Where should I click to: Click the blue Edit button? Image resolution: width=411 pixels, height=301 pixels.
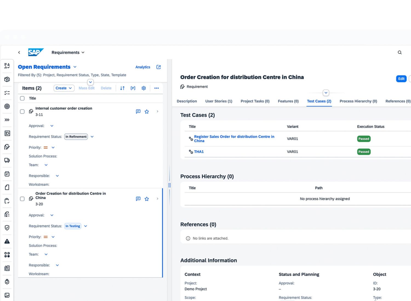point(401,79)
